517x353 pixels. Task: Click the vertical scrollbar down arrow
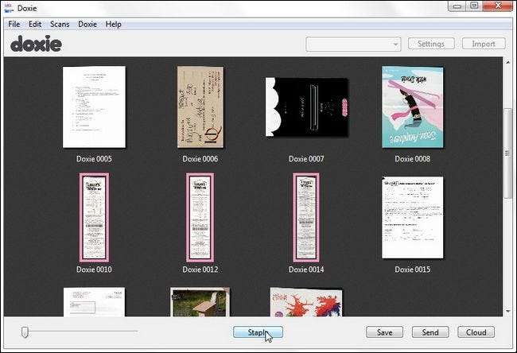coord(507,311)
